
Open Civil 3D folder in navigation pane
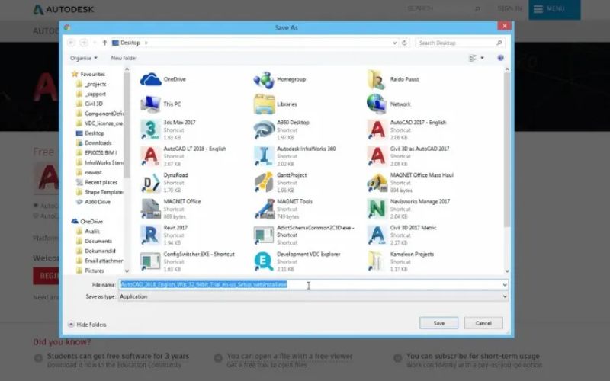point(90,104)
